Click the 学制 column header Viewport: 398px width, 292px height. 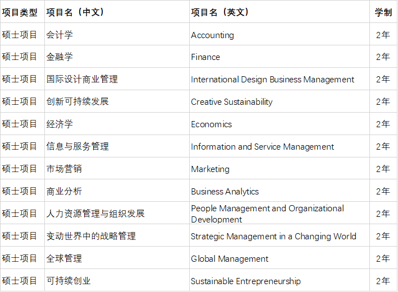point(383,12)
